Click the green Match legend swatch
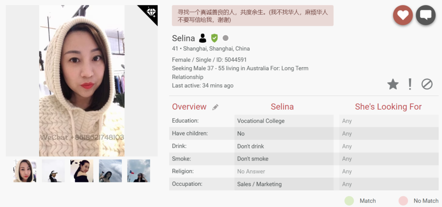The height and width of the screenshot is (207, 442). tap(349, 201)
